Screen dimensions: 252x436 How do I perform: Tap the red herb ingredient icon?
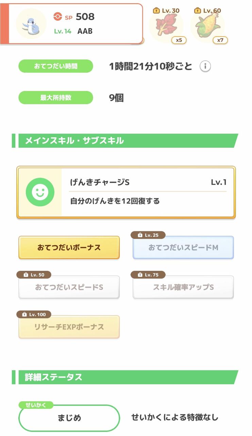[166, 27]
